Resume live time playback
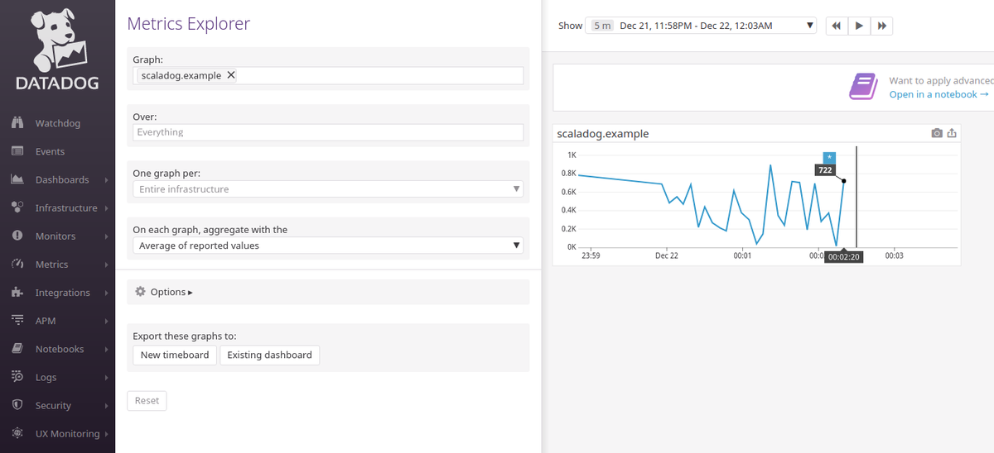The width and height of the screenshot is (994, 453). pyautogui.click(x=859, y=26)
